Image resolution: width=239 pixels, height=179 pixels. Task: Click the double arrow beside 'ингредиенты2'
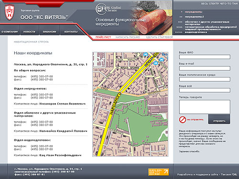(181, 17)
